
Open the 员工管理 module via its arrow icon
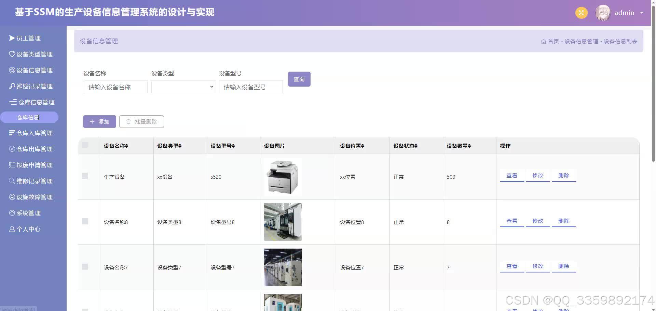[x=12, y=38]
